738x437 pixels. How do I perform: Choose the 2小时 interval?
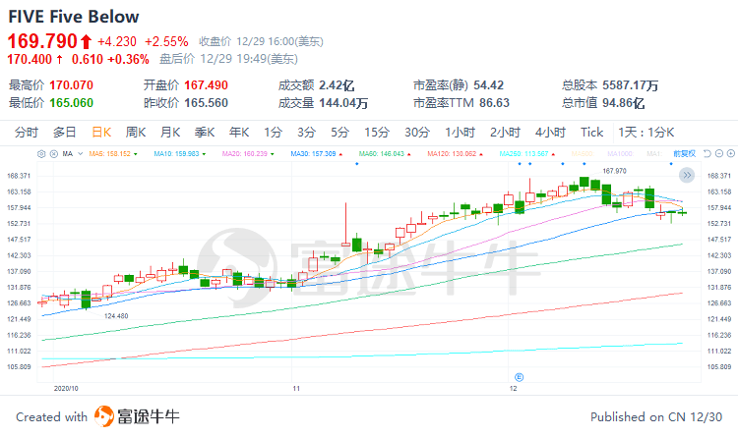click(505, 133)
